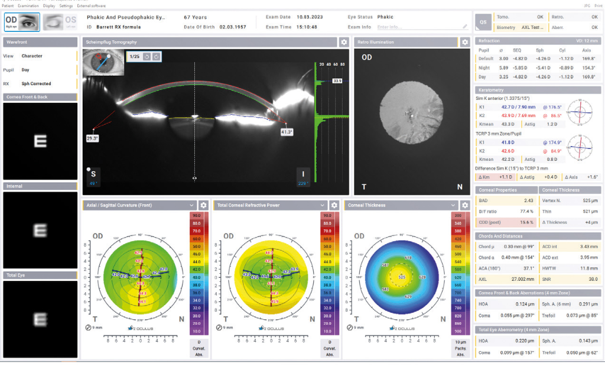This screenshot has height=366, width=605.
Task: Open the Biometry AXL Test quality entry
Action: tap(520, 27)
